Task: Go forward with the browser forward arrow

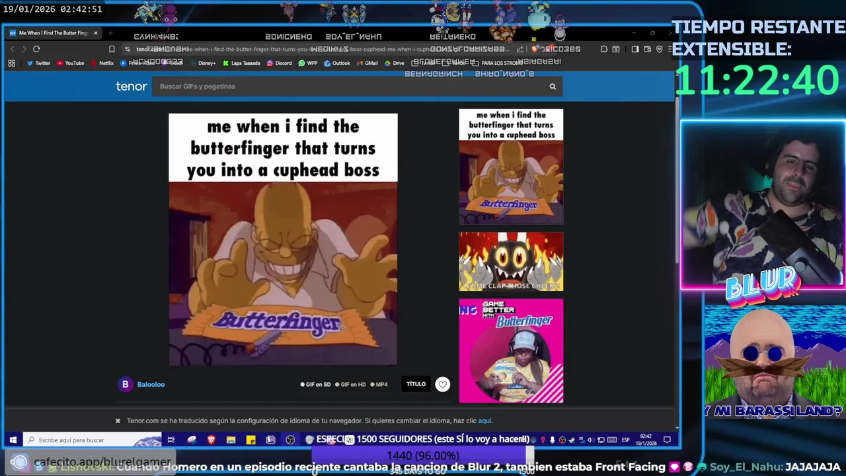Action: pos(24,49)
